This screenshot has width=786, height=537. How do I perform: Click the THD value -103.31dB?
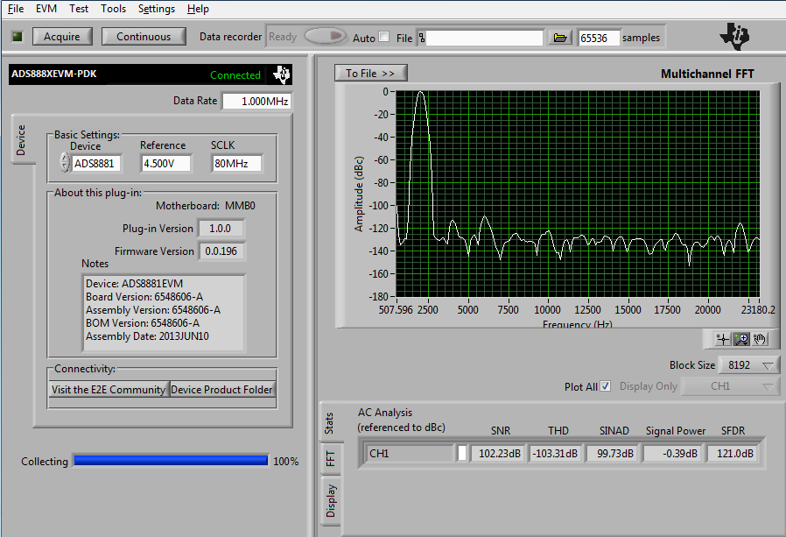click(556, 453)
